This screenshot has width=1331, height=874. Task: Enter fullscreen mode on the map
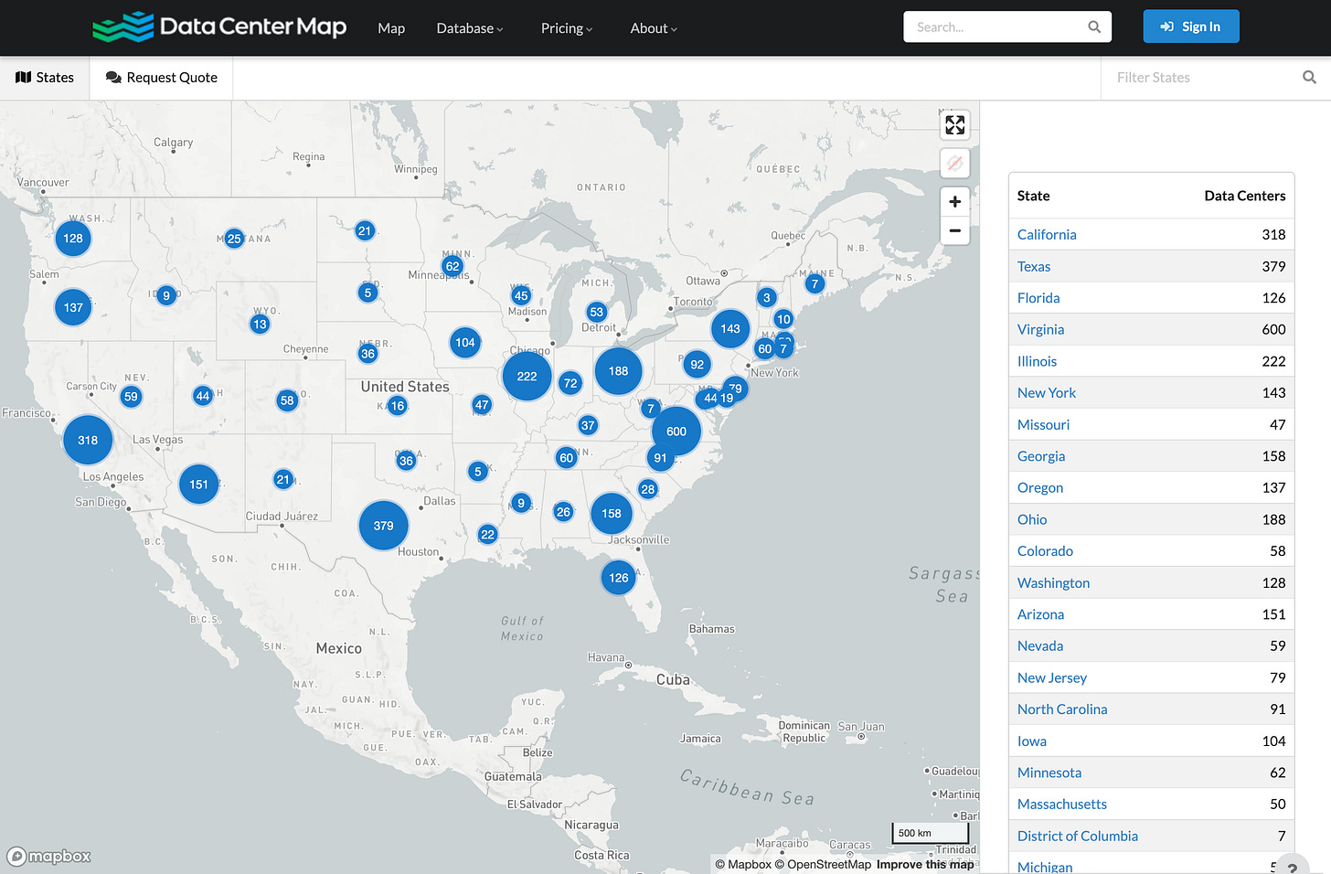954,124
